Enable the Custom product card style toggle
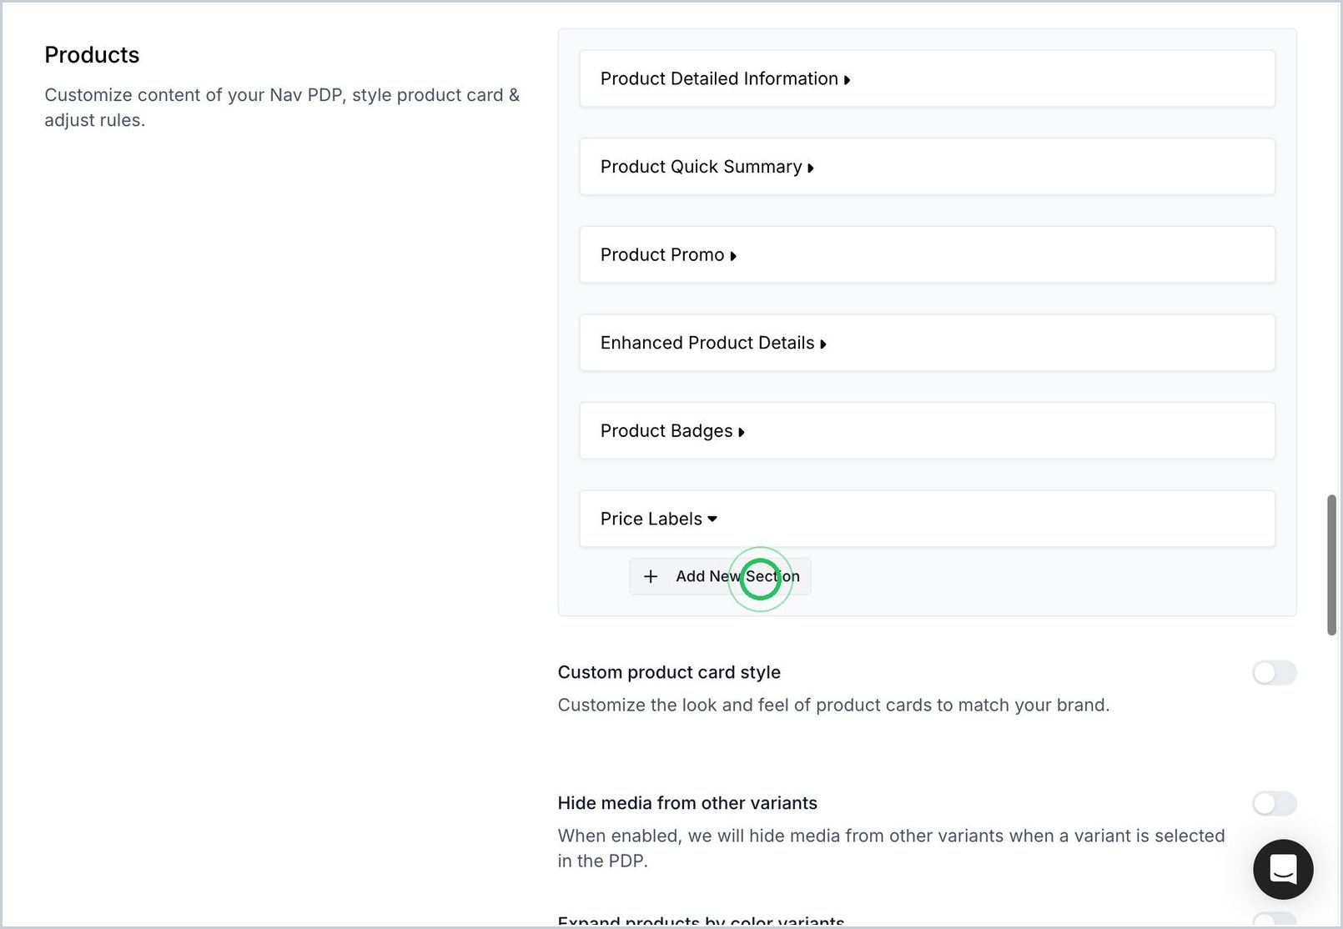Image resolution: width=1343 pixels, height=929 pixels. 1274,673
